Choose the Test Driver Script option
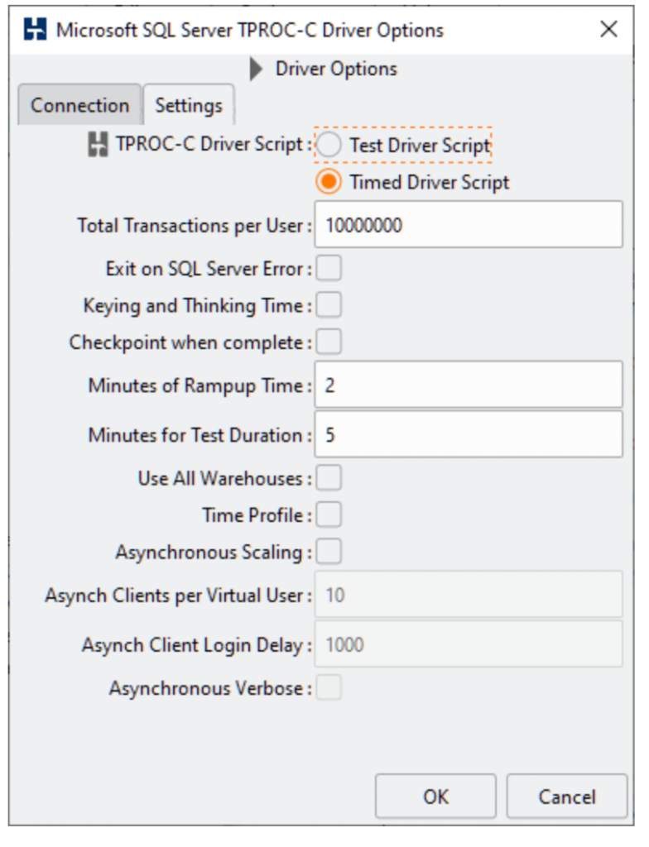 point(329,146)
